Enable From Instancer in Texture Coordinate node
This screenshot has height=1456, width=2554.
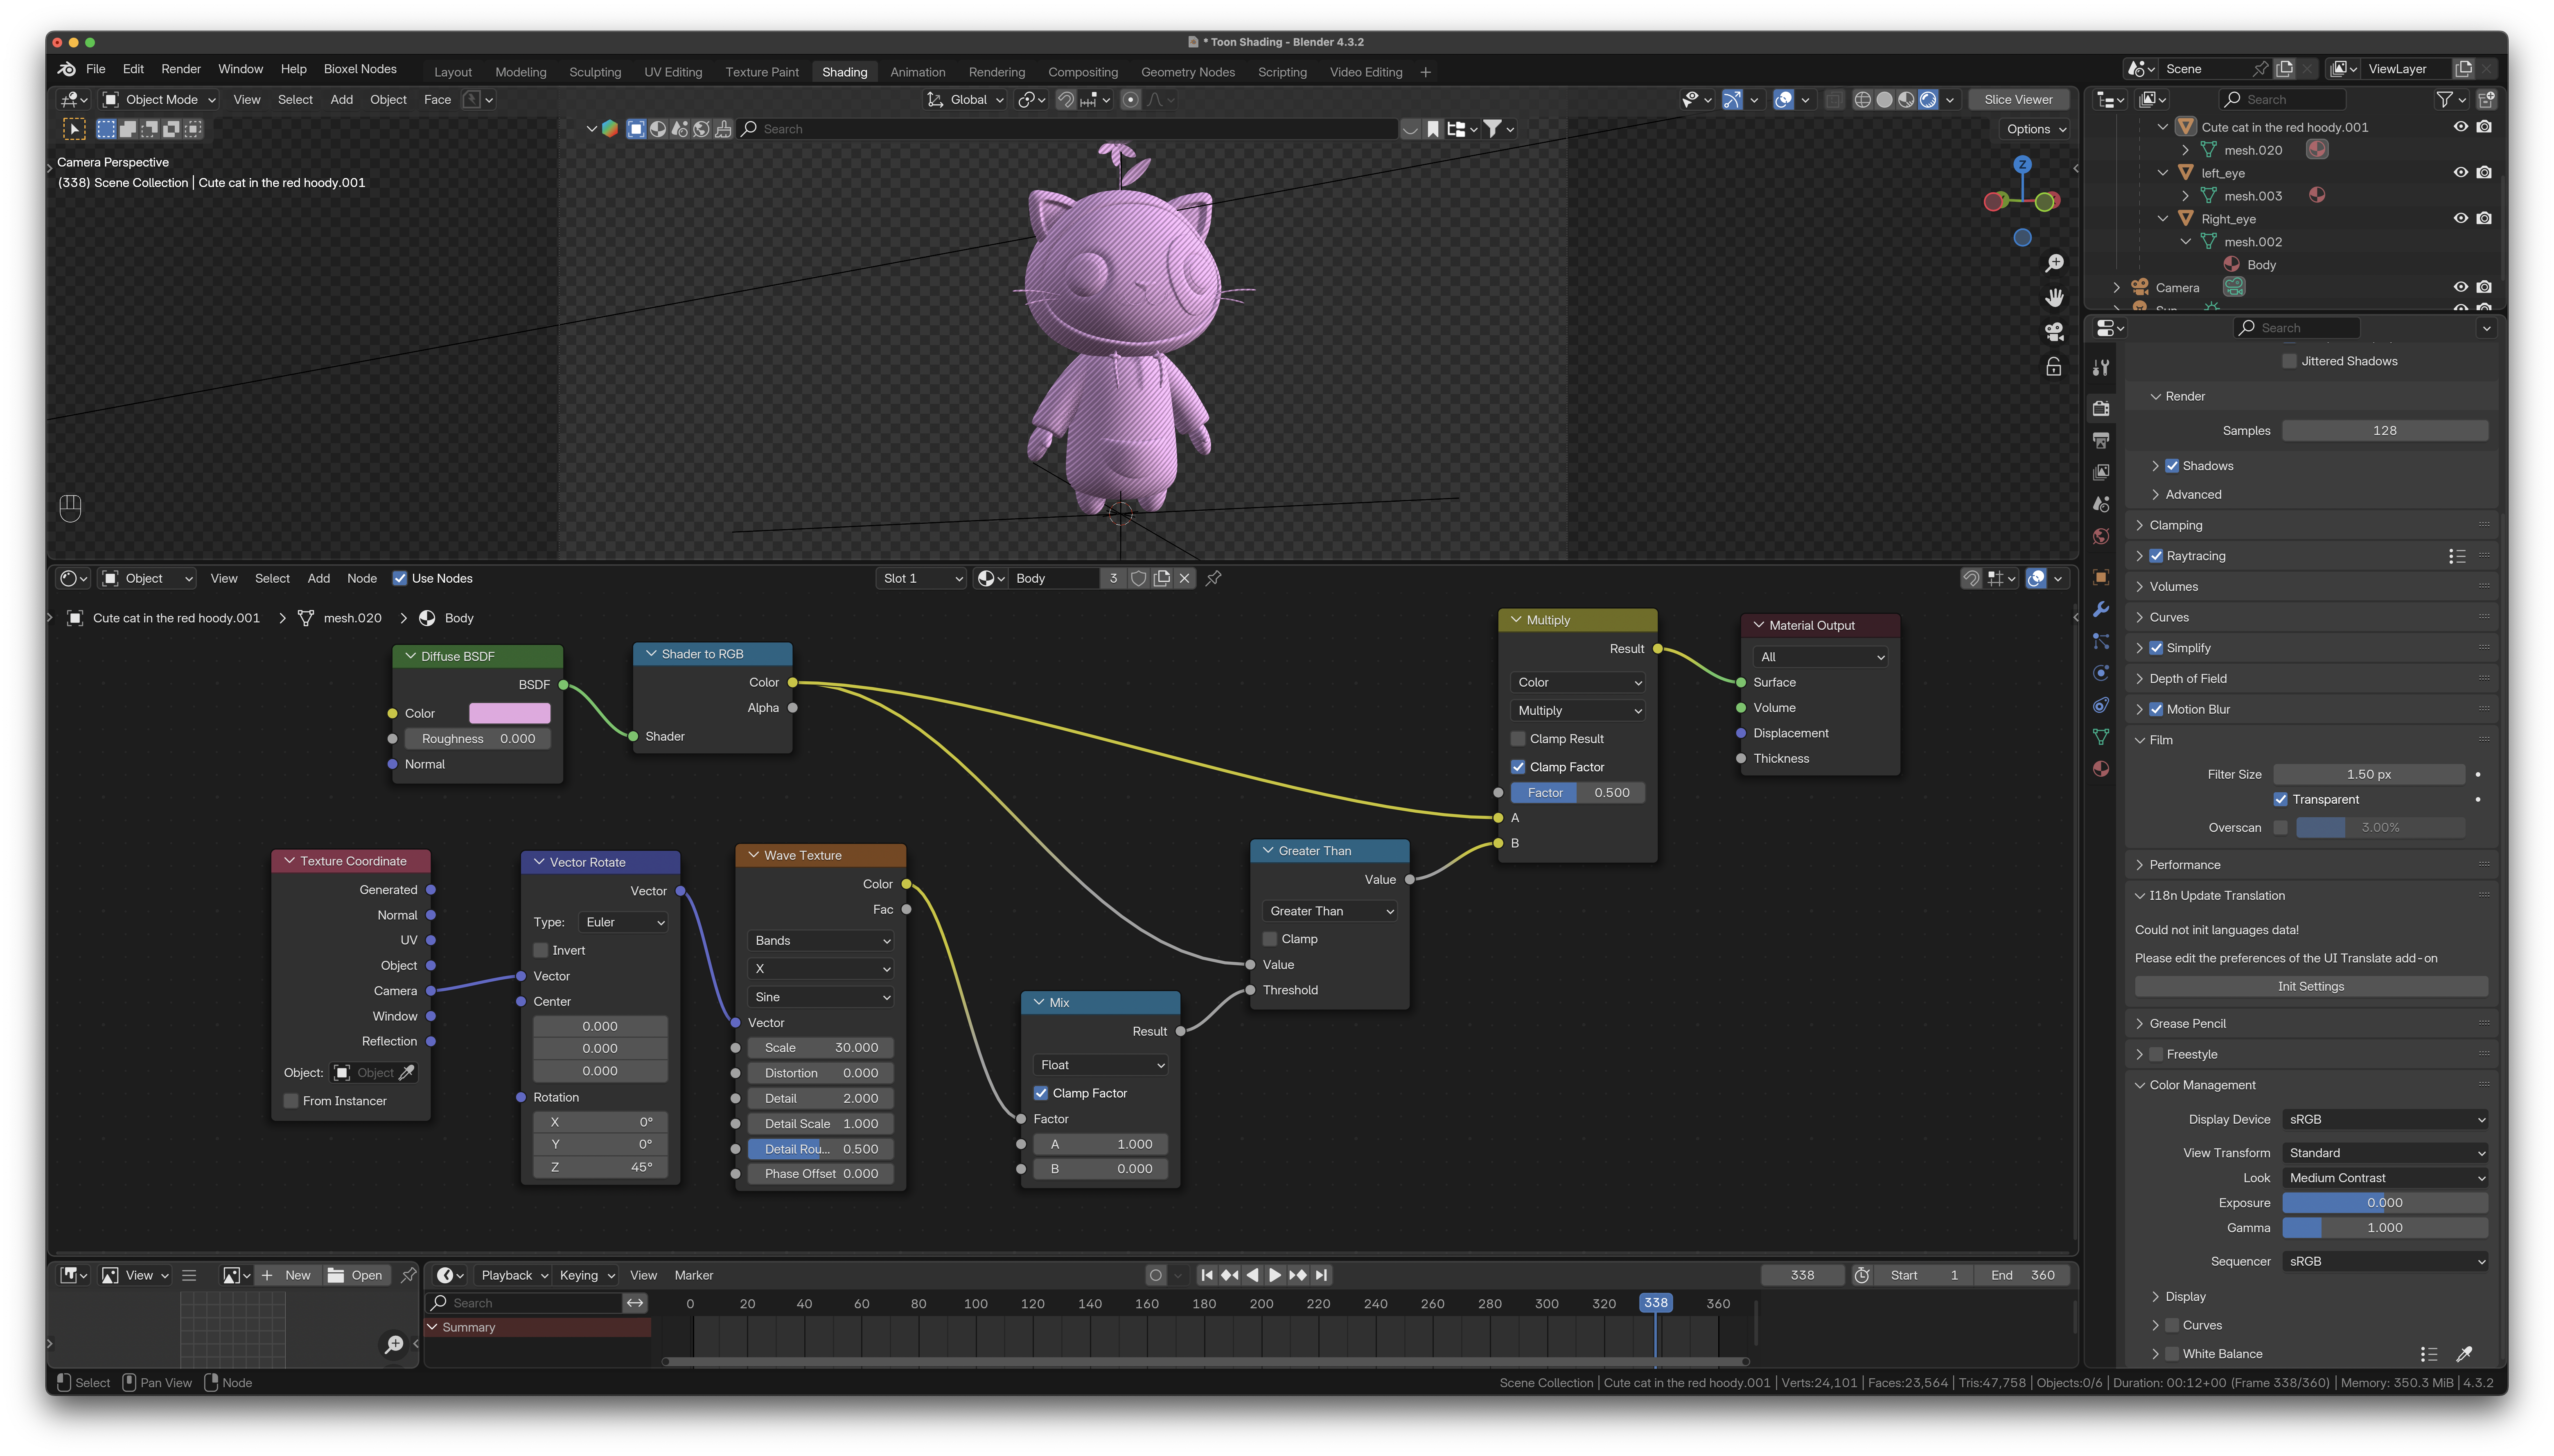click(291, 1101)
